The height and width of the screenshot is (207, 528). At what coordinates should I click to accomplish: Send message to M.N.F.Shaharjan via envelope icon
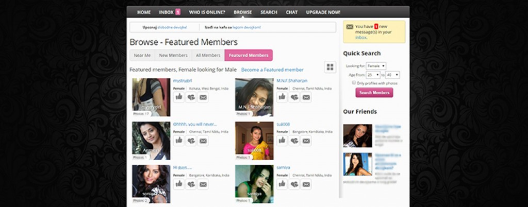point(306,97)
